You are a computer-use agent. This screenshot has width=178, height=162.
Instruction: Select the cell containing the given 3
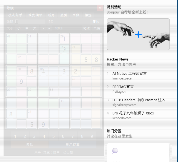64,71
